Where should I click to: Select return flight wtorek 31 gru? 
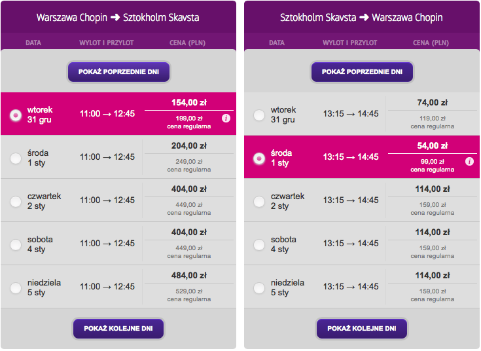[259, 115]
